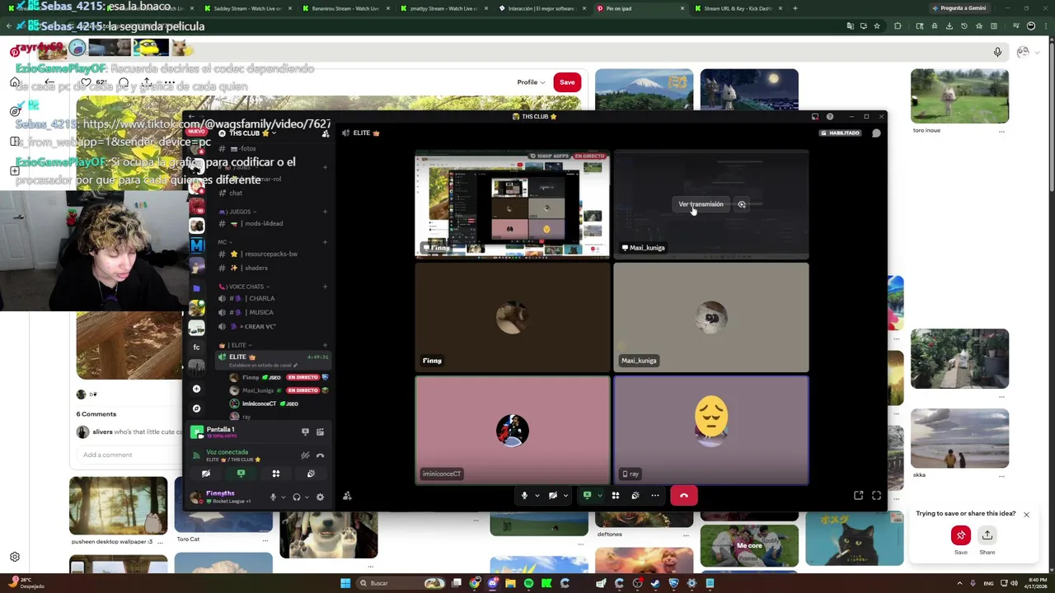Click Pregunta a Gemini button in Chrome
1055x593 pixels.
click(959, 8)
